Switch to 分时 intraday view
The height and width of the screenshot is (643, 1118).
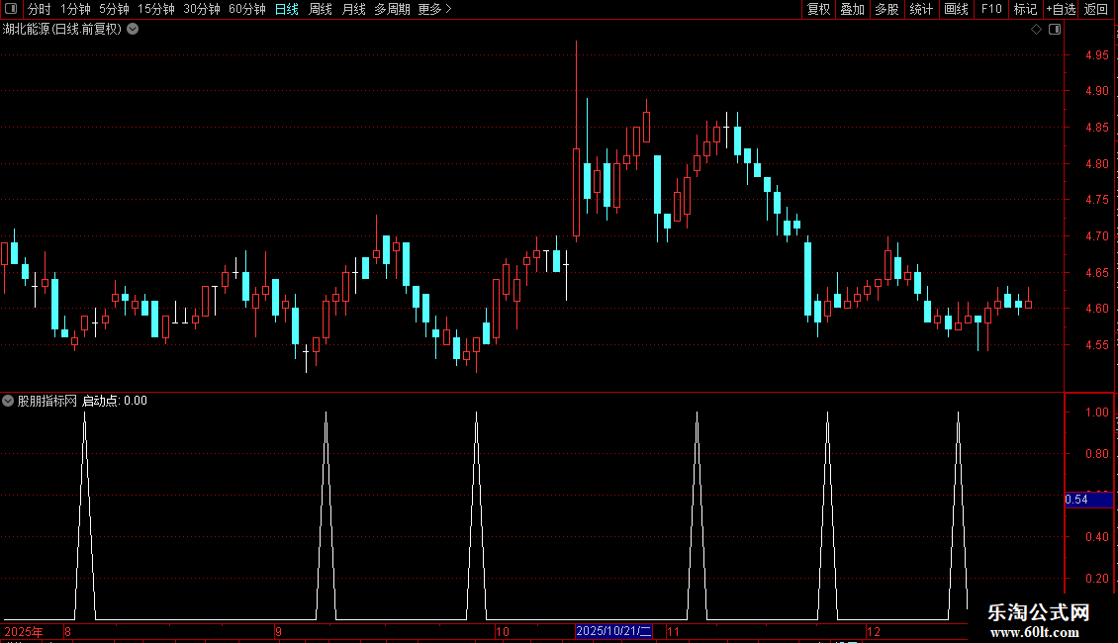tap(40, 9)
